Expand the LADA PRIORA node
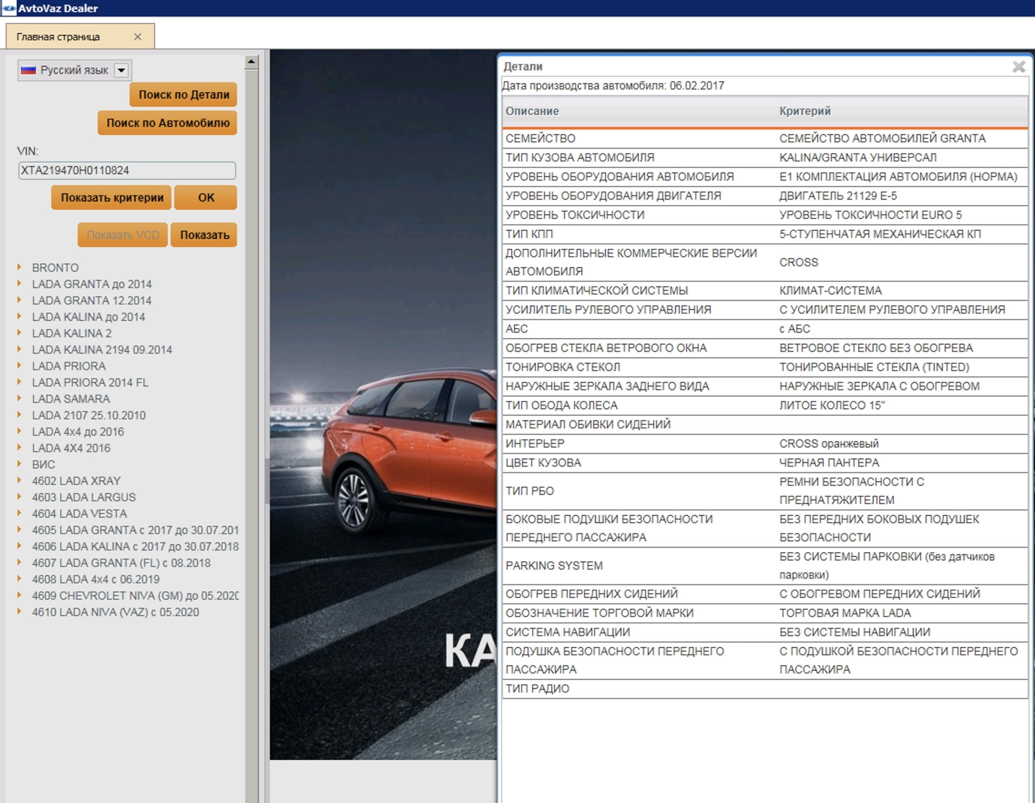The image size is (1035, 803). [19, 365]
